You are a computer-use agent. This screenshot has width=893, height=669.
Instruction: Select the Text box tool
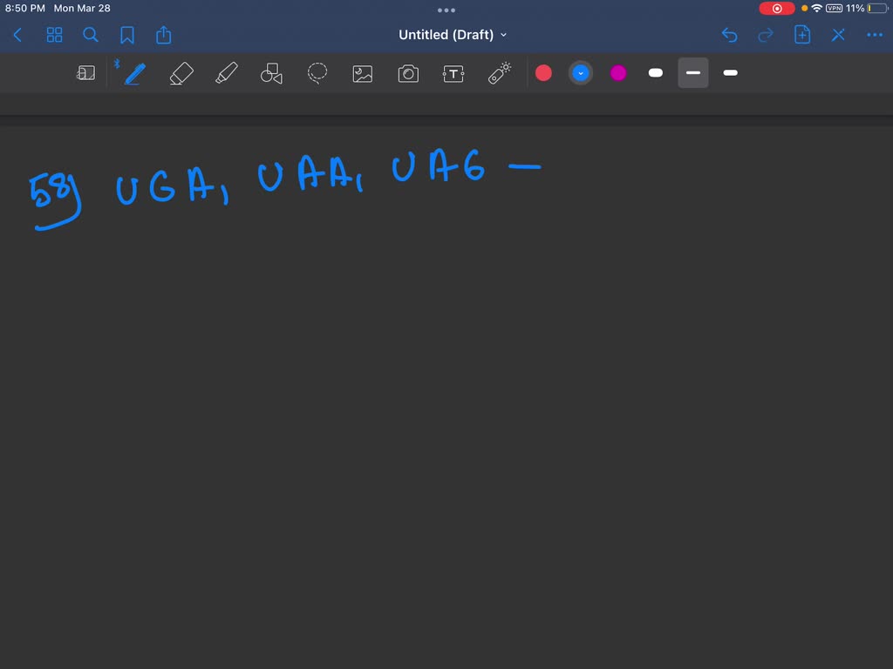point(453,74)
